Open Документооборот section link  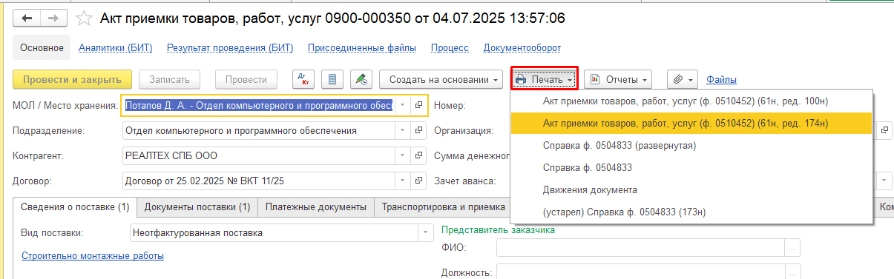coord(522,48)
